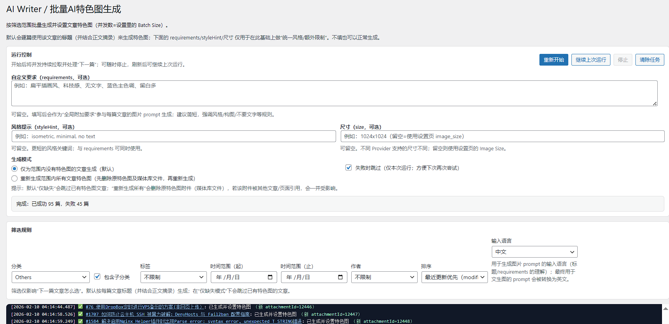Click the 清除任务 button
Screen dimensions: 669x324
point(649,60)
